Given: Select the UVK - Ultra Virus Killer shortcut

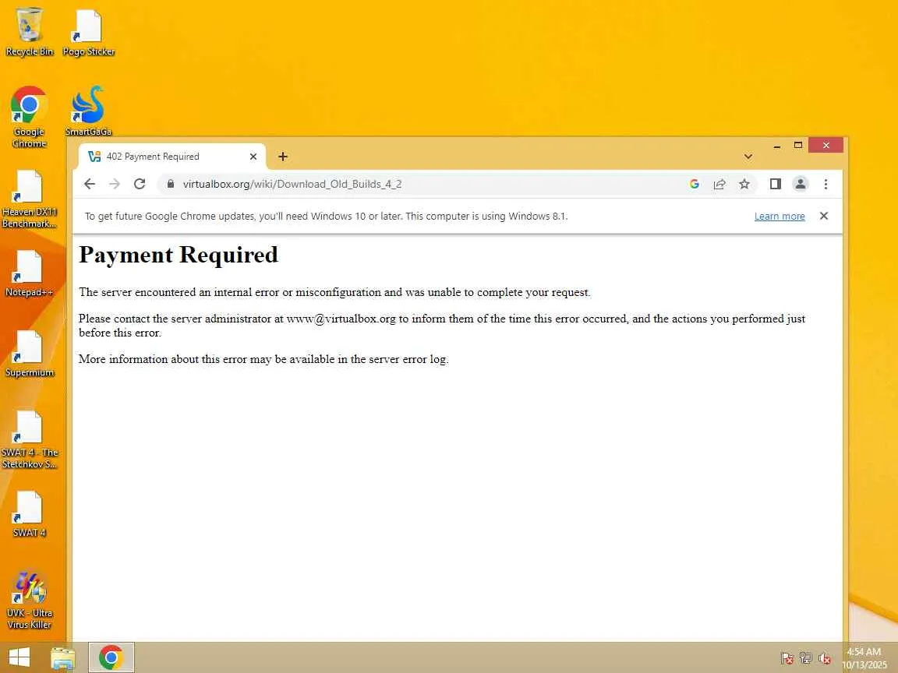Looking at the screenshot, I should (29, 600).
